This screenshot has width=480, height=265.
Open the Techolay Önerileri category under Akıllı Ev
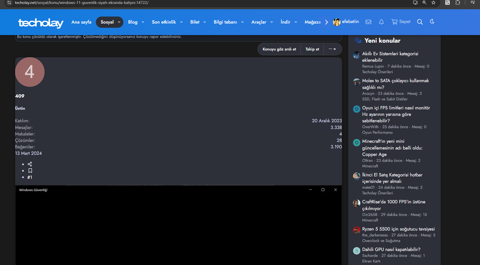tap(377, 72)
